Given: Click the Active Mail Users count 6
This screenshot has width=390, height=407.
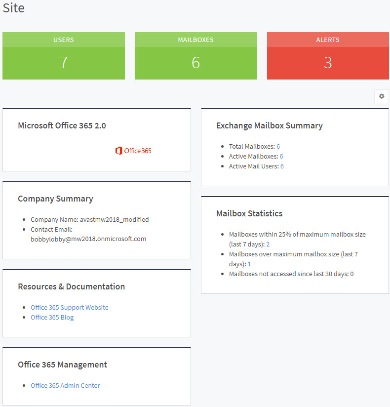Looking at the screenshot, I should point(282,166).
